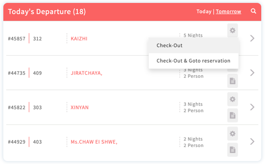Select the Today departures filter

pos(204,12)
